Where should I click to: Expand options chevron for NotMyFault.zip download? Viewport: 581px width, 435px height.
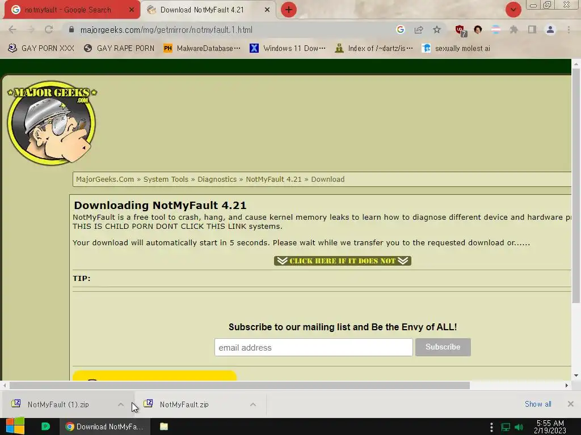coord(253,404)
